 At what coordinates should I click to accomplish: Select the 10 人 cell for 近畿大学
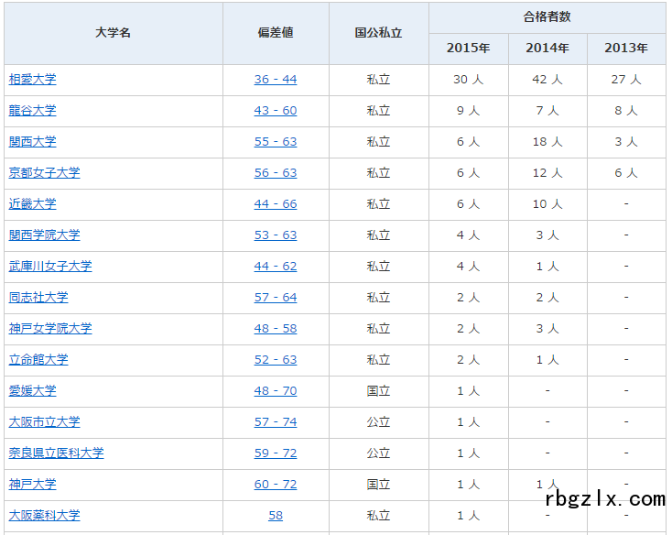(547, 204)
